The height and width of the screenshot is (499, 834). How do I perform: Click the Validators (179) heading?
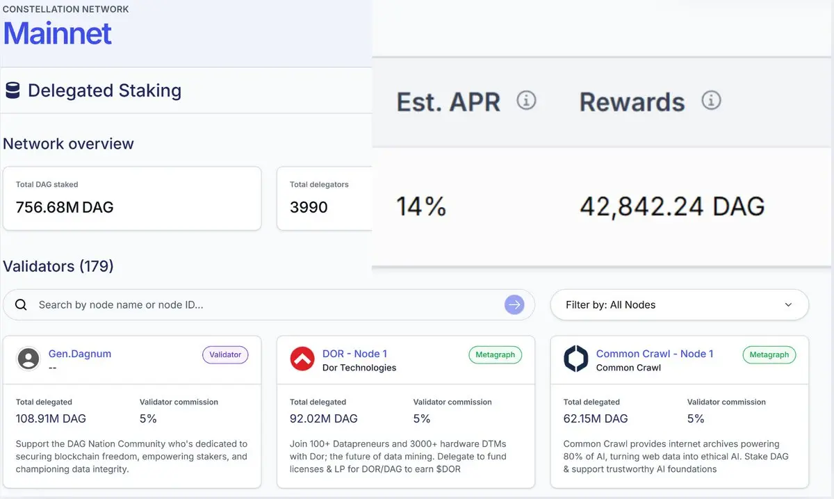point(58,266)
